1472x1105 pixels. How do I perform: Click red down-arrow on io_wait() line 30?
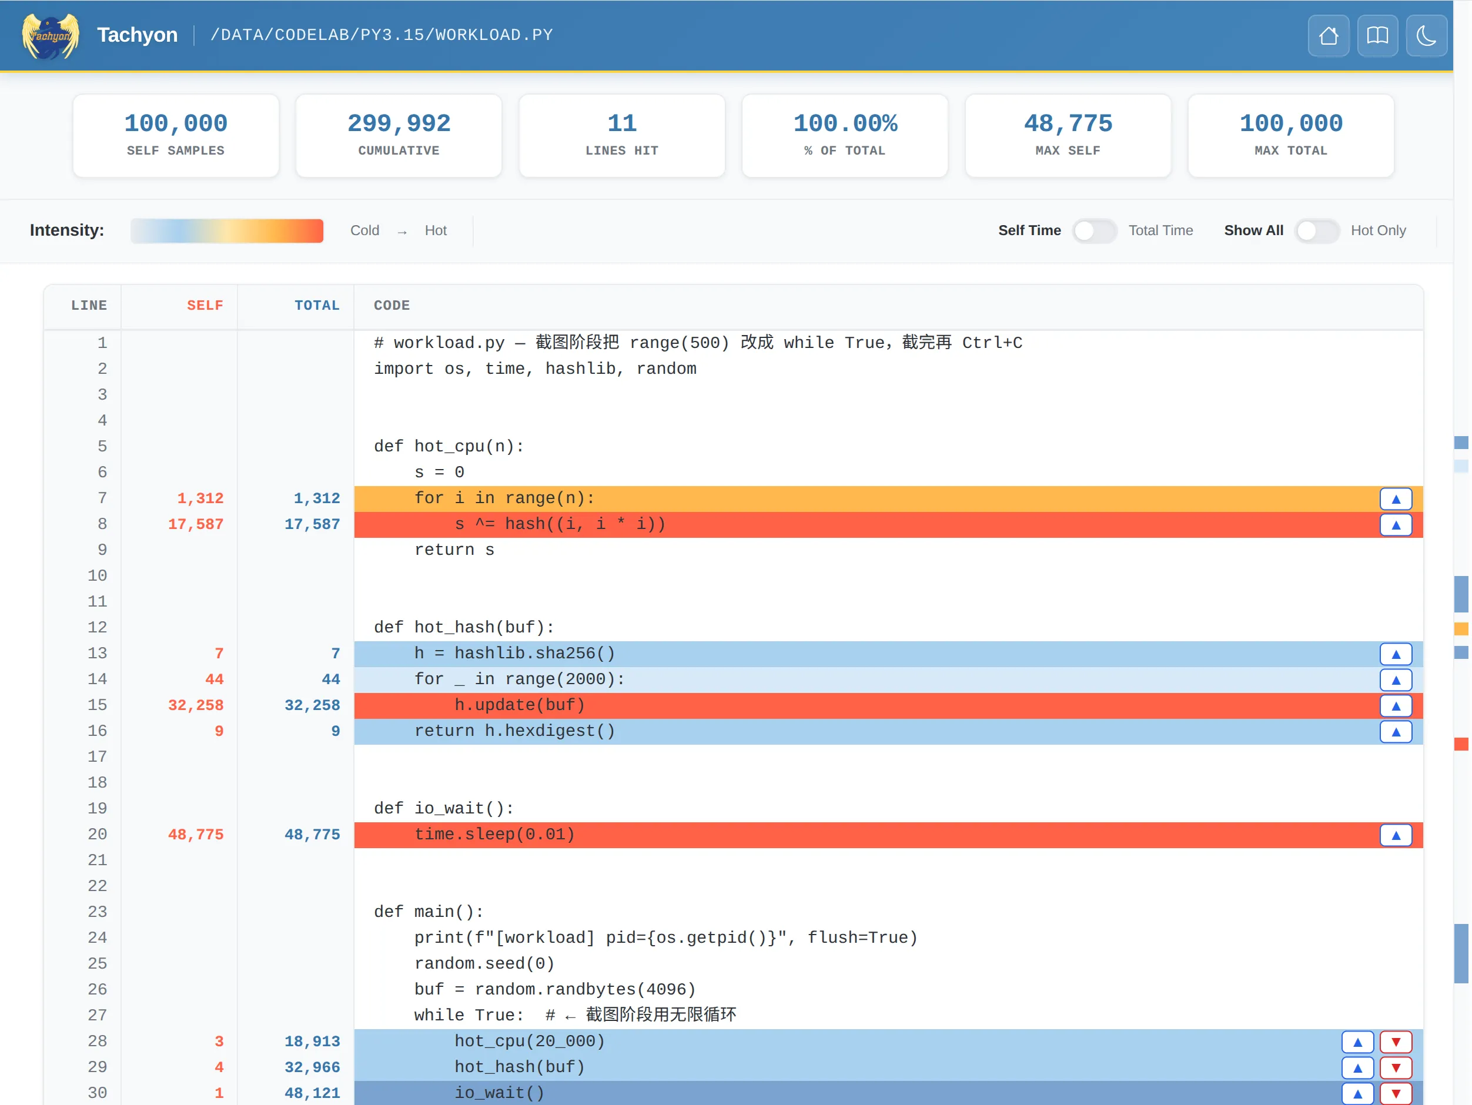pyautogui.click(x=1396, y=1093)
